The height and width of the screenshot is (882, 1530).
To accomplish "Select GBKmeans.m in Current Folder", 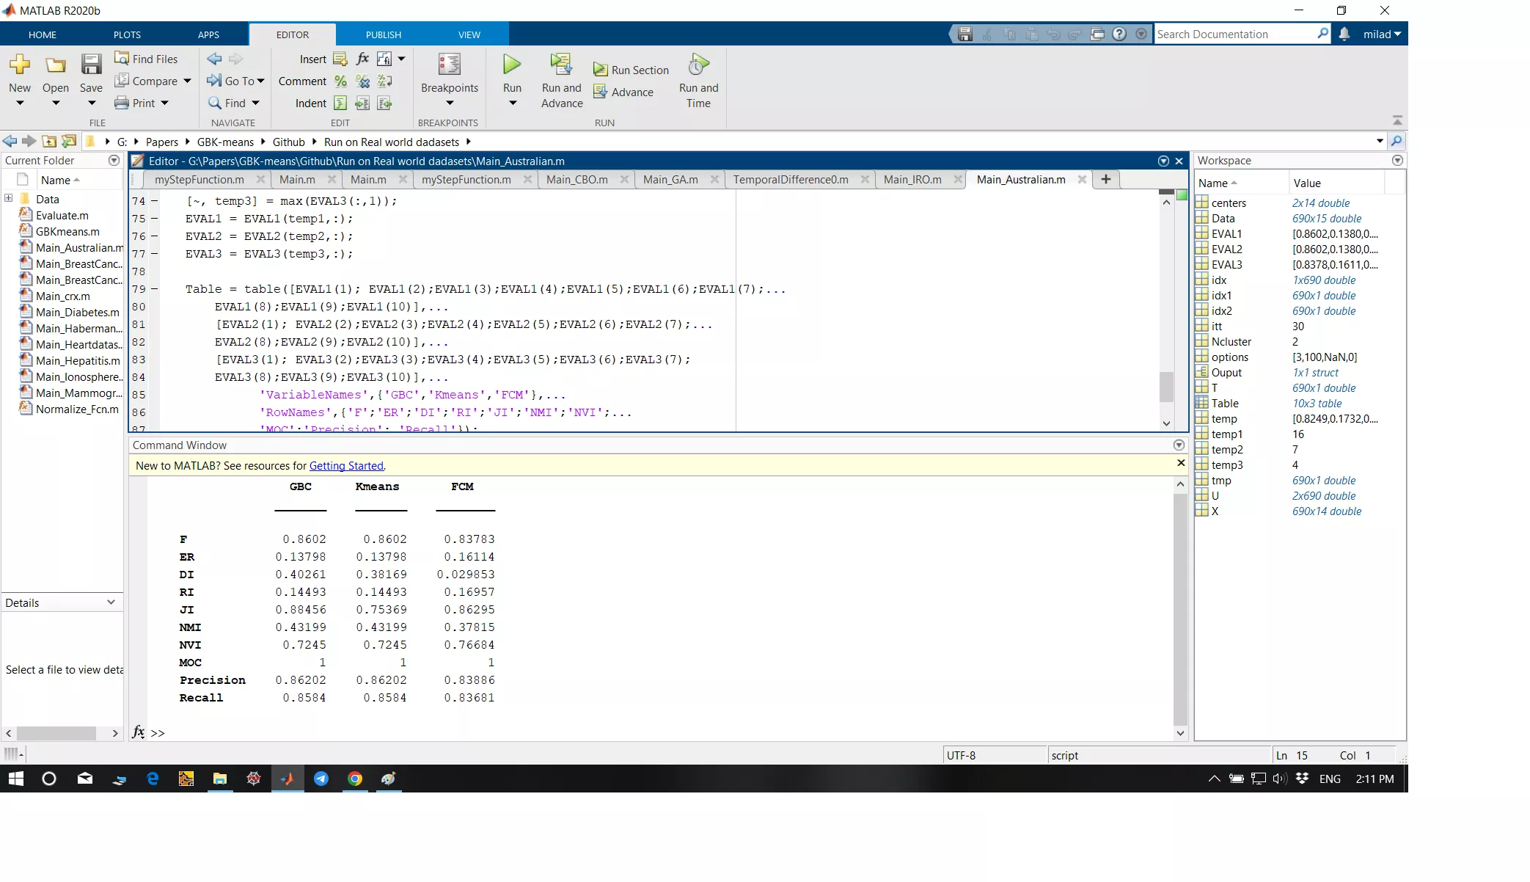I will [x=67, y=231].
